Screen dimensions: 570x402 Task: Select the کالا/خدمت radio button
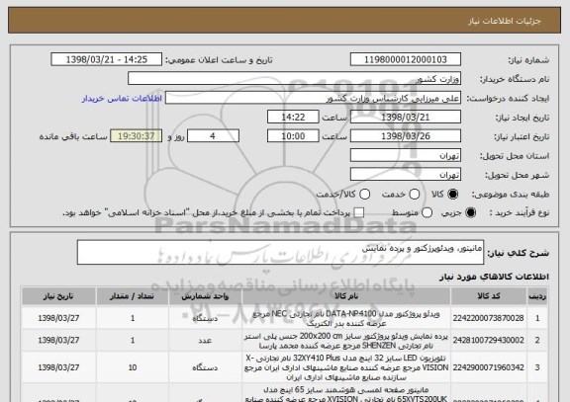pos(364,195)
